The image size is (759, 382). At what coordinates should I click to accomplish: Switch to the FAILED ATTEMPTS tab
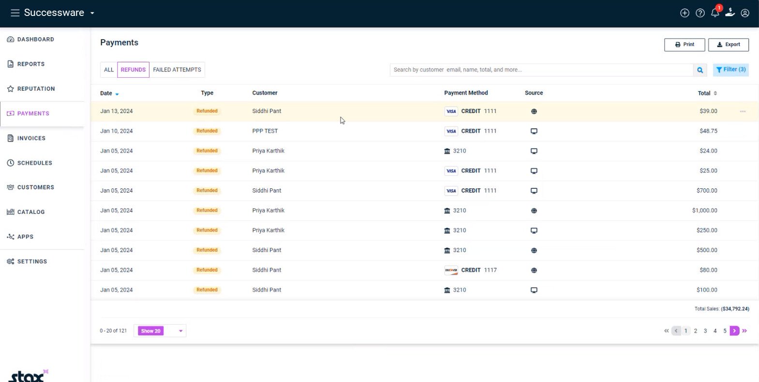(x=177, y=70)
